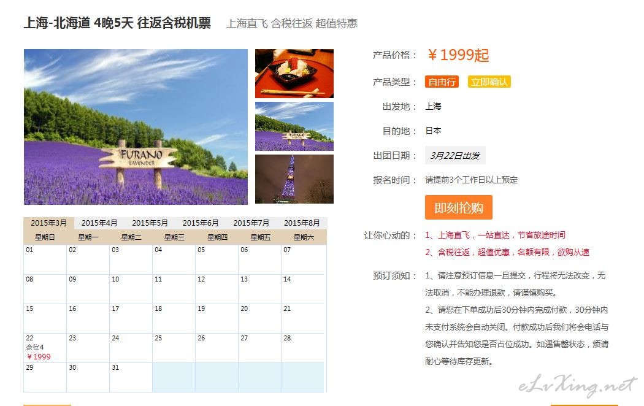Open the night tower thumbnail
The height and width of the screenshot is (406, 644).
point(294,179)
